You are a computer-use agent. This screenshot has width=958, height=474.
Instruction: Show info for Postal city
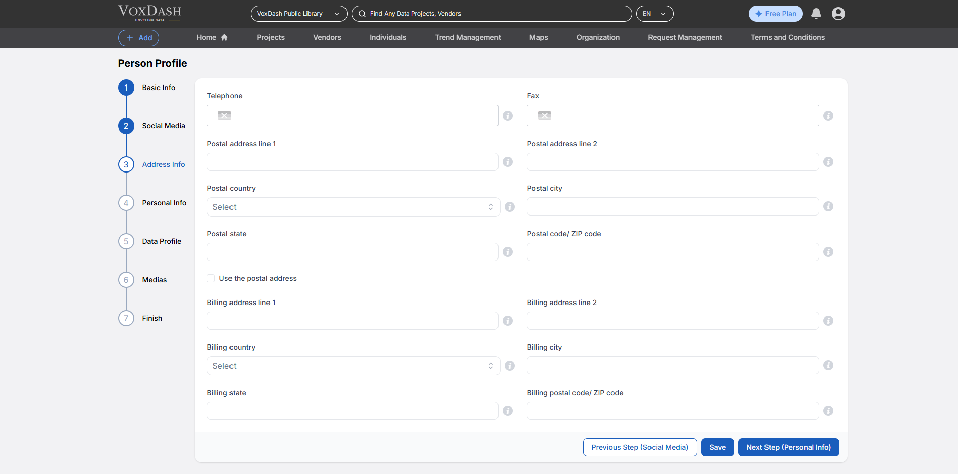click(x=828, y=206)
